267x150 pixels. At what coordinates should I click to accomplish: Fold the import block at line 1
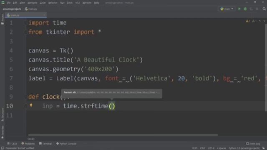click(26, 23)
